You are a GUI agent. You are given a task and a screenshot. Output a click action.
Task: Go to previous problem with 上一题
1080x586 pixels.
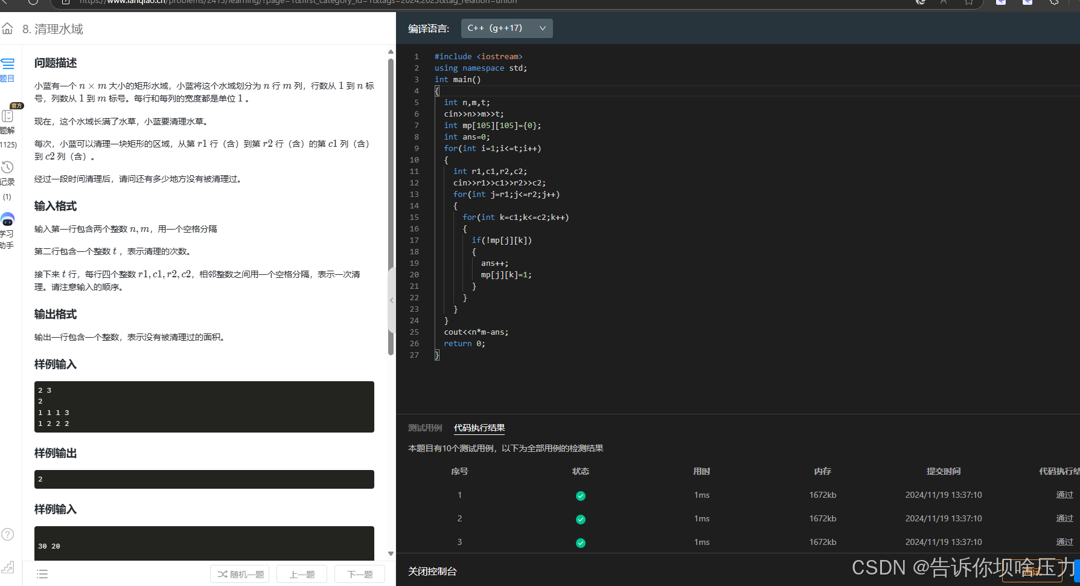pos(302,574)
